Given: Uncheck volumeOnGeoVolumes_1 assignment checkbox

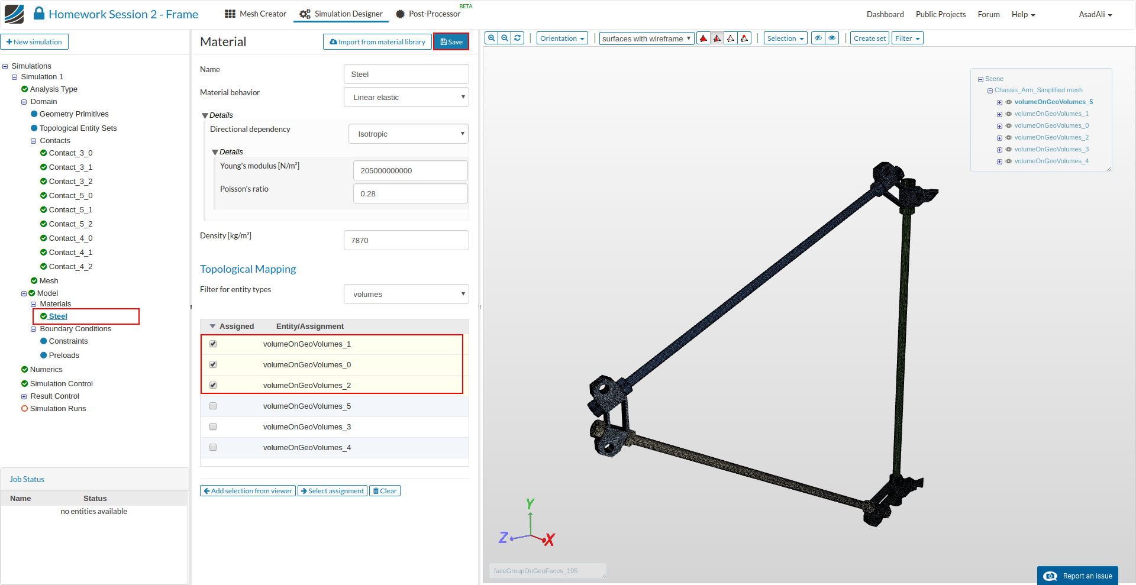Looking at the screenshot, I should [x=213, y=344].
